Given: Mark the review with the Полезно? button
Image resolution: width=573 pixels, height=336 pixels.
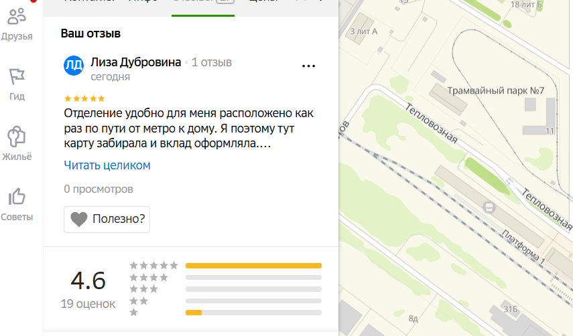Looking at the screenshot, I should click(107, 220).
